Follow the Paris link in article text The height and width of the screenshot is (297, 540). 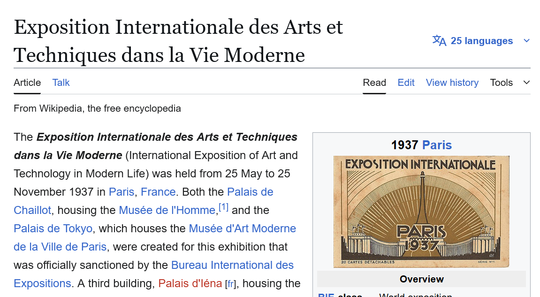(x=122, y=192)
